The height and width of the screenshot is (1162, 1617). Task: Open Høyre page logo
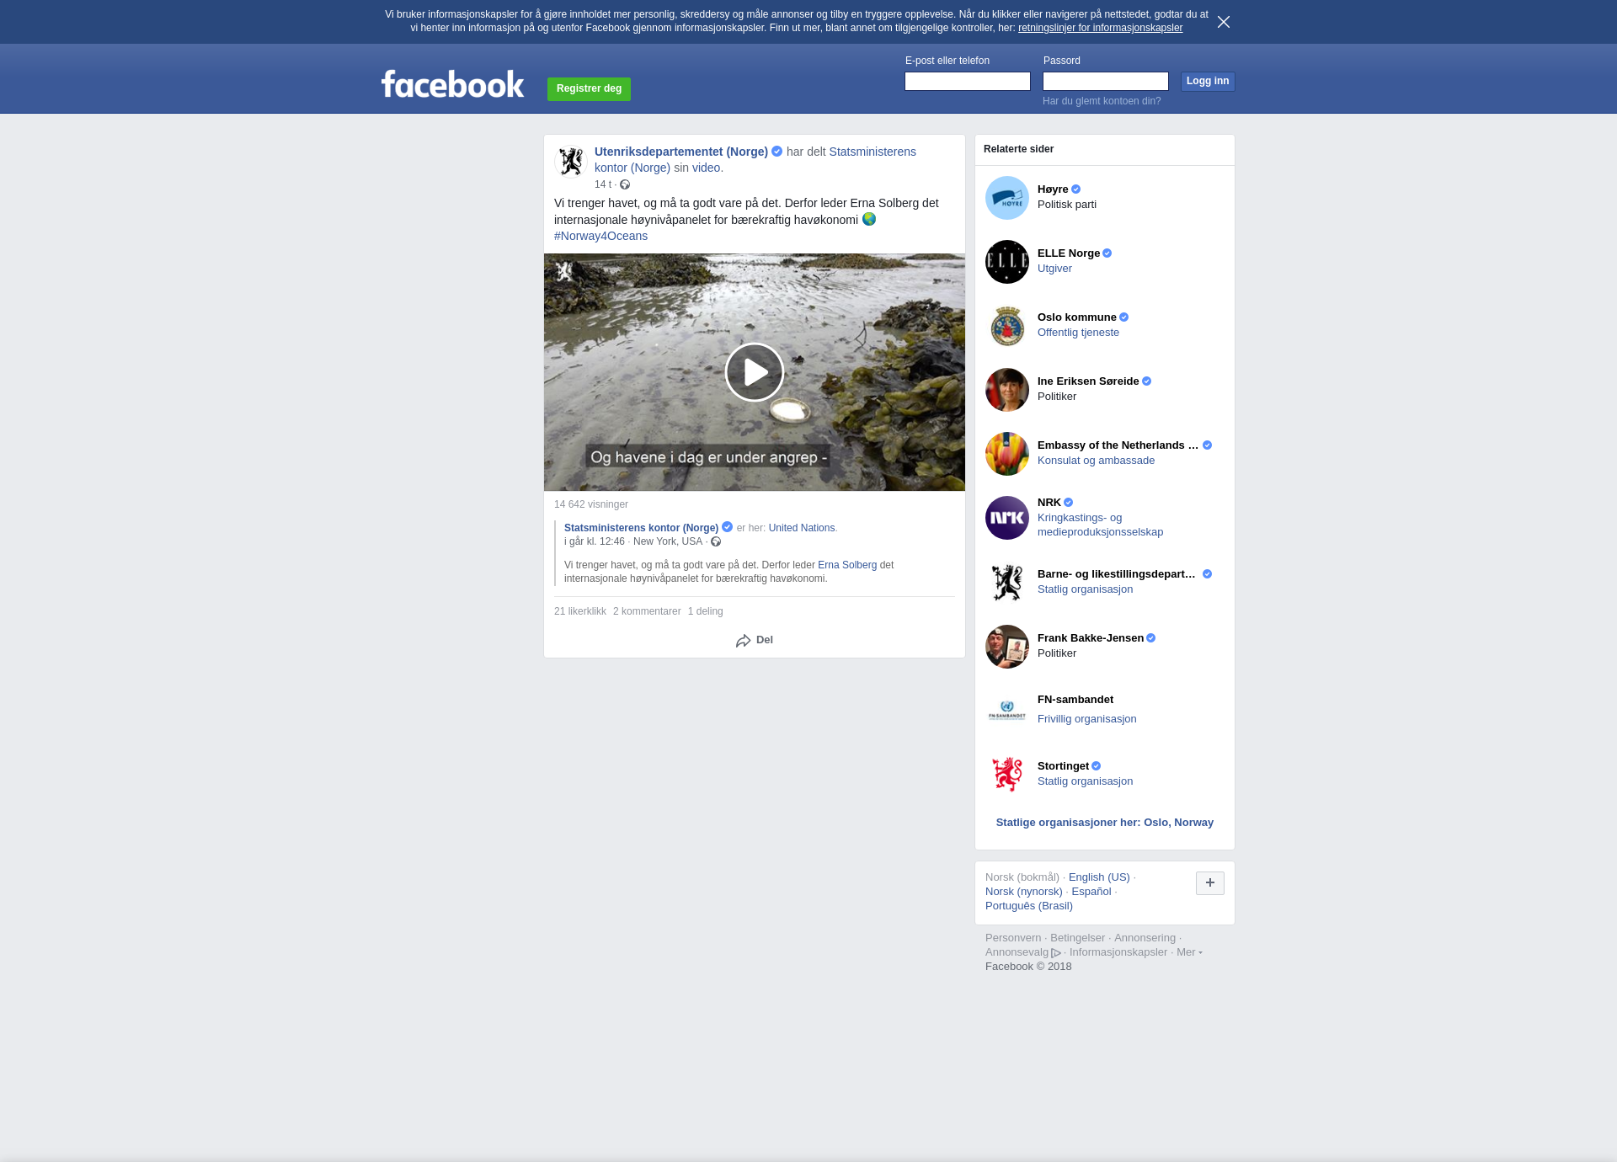[1007, 198]
